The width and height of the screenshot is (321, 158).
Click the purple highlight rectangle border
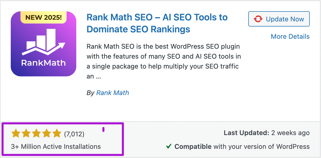[x=63, y=124]
